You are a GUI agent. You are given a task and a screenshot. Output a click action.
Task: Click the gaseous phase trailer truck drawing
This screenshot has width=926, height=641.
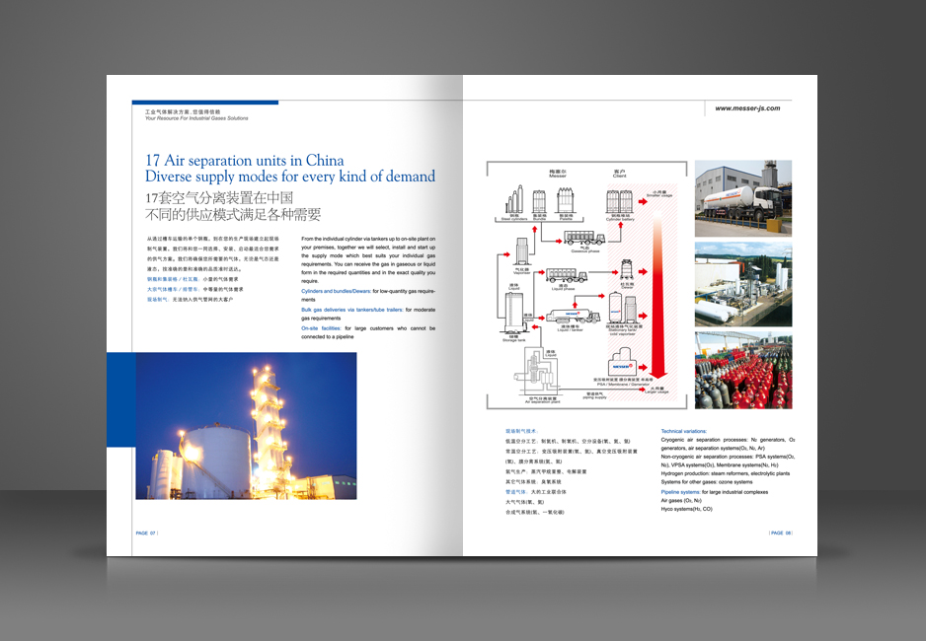(584, 238)
